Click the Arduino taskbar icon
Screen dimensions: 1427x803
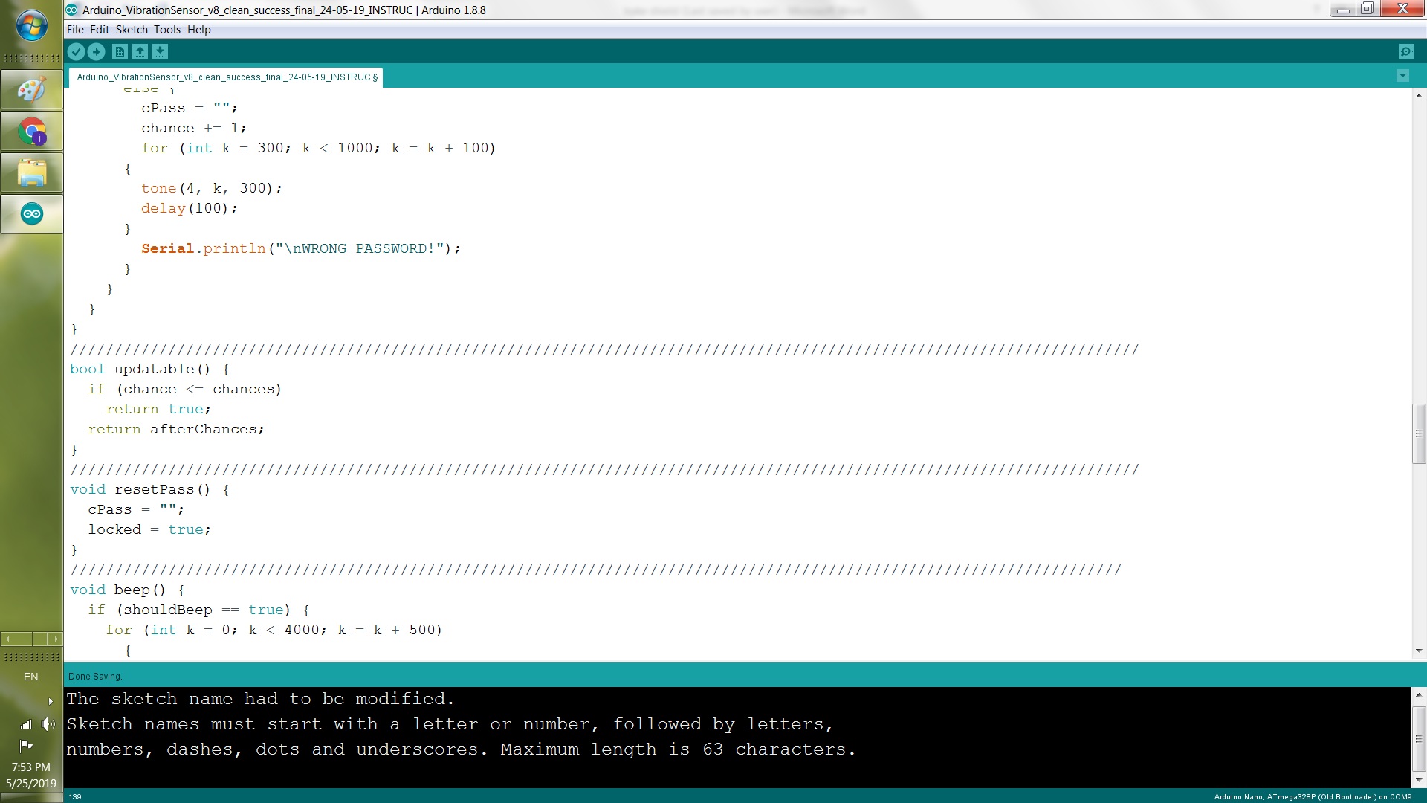pos(32,214)
